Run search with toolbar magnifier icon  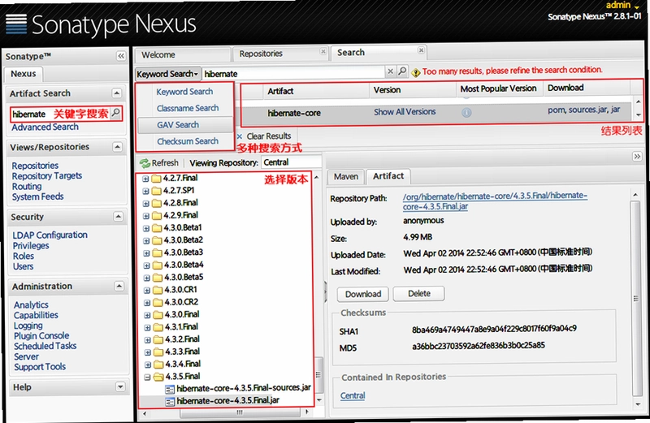(401, 71)
